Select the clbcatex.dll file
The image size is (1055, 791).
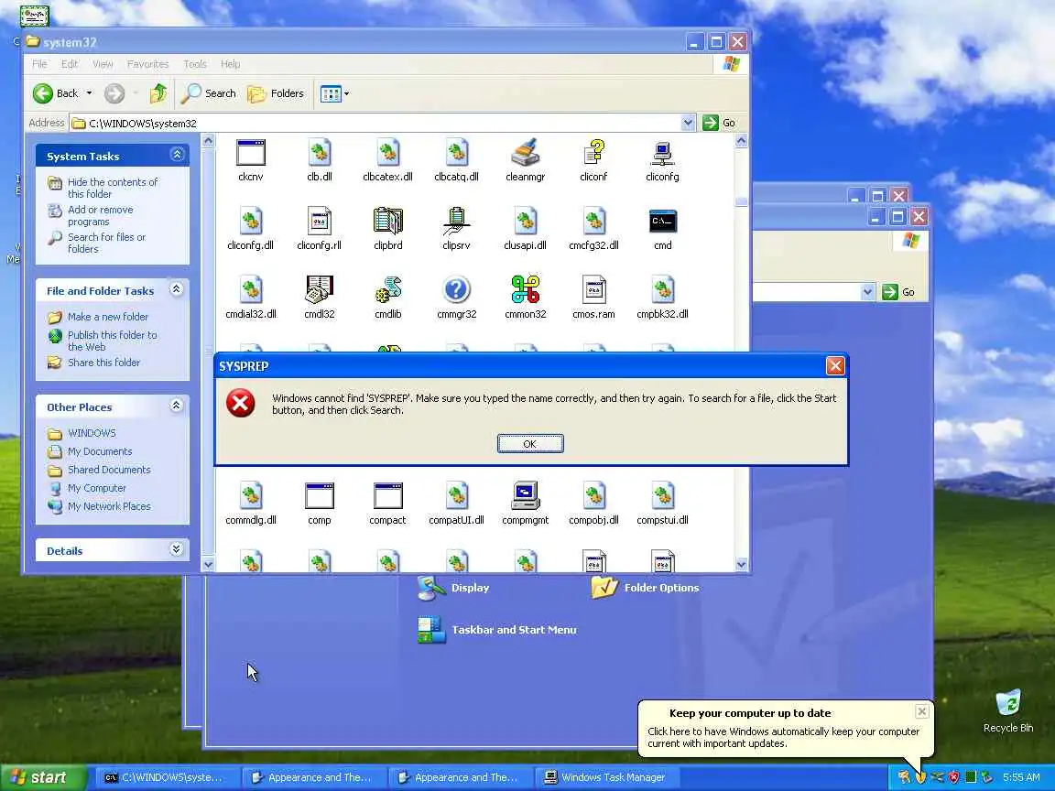tap(388, 153)
